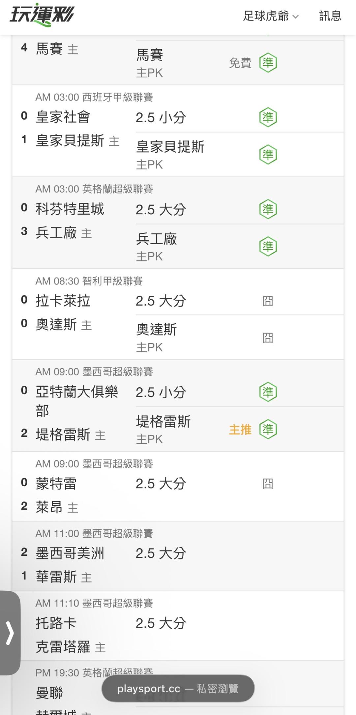
Task: Click the 準 badge beside 兵工廠 主PK
Action: pyautogui.click(x=268, y=247)
